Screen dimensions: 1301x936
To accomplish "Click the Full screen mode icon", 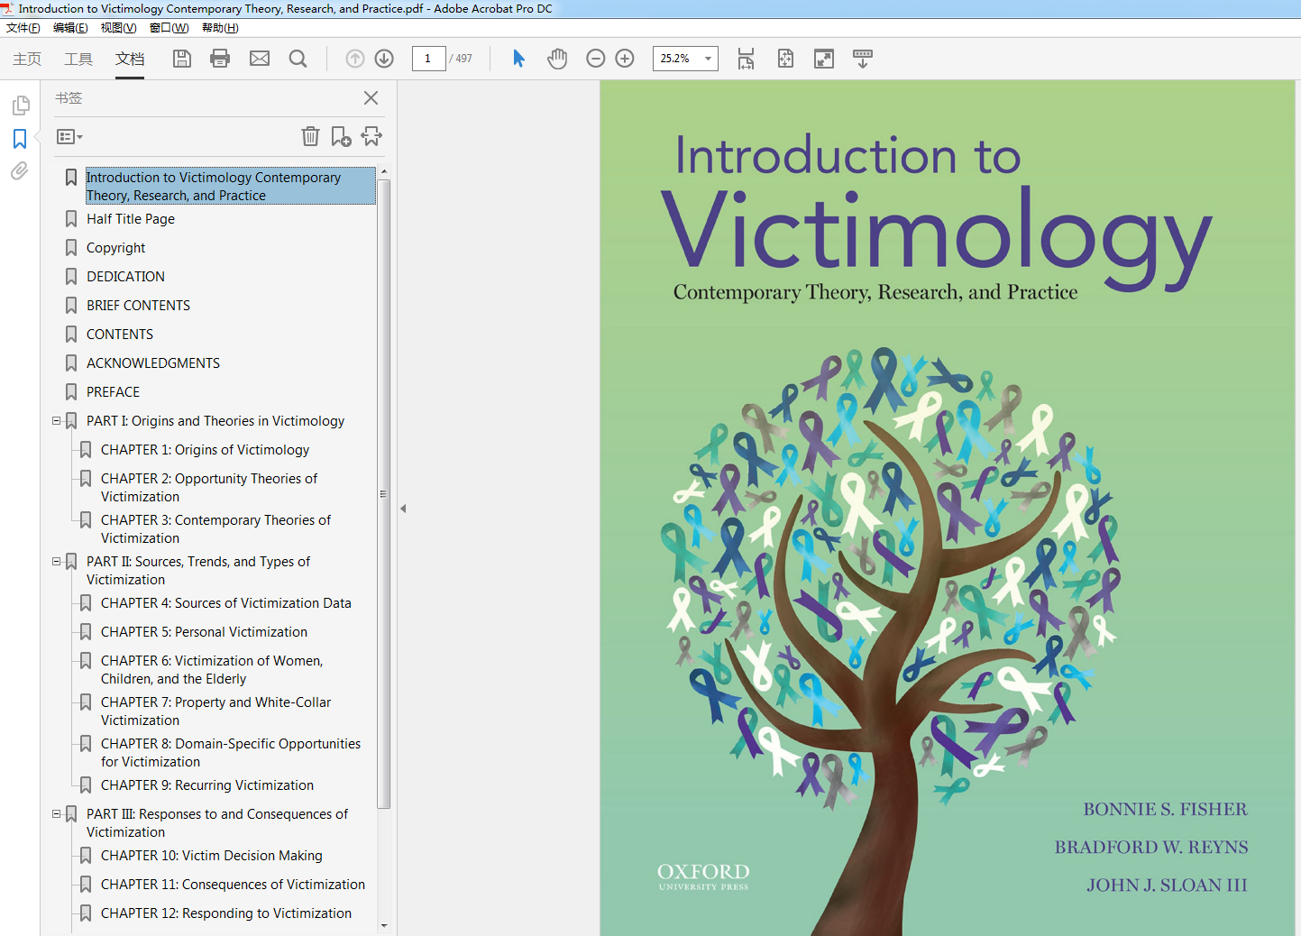I will pyautogui.click(x=824, y=59).
